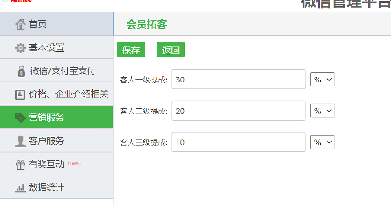Focus the 客人三级提成 input showing 10
The height and width of the screenshot is (205, 391).
[x=239, y=142]
